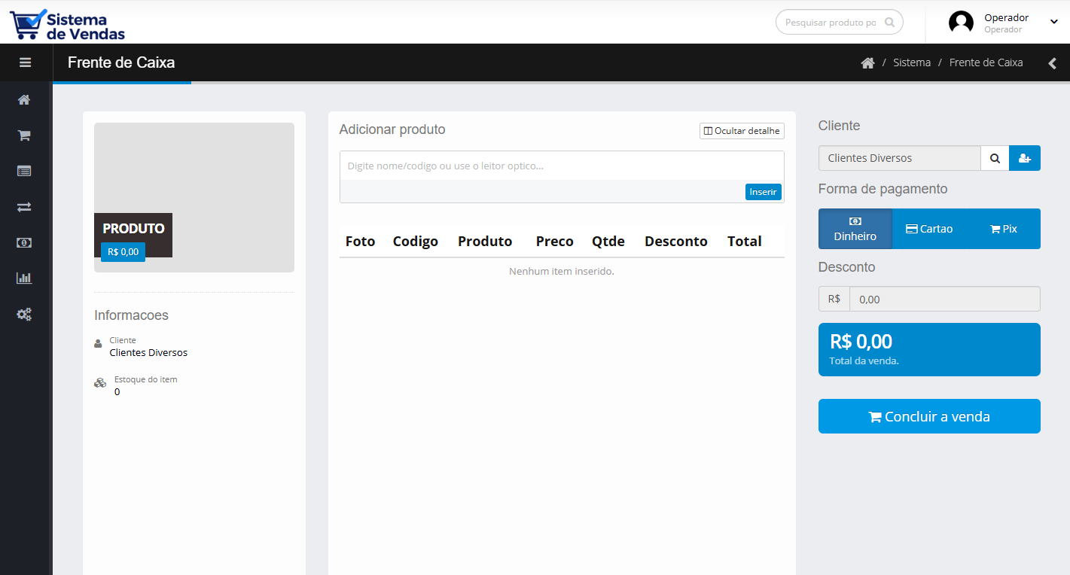Screen dimensions: 1070x575
Task: Open the shopping cart sidebar icon
Action: tap(24, 135)
